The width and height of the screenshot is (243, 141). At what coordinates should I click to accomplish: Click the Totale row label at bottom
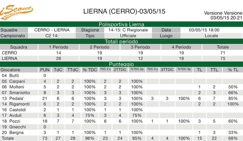7,138
